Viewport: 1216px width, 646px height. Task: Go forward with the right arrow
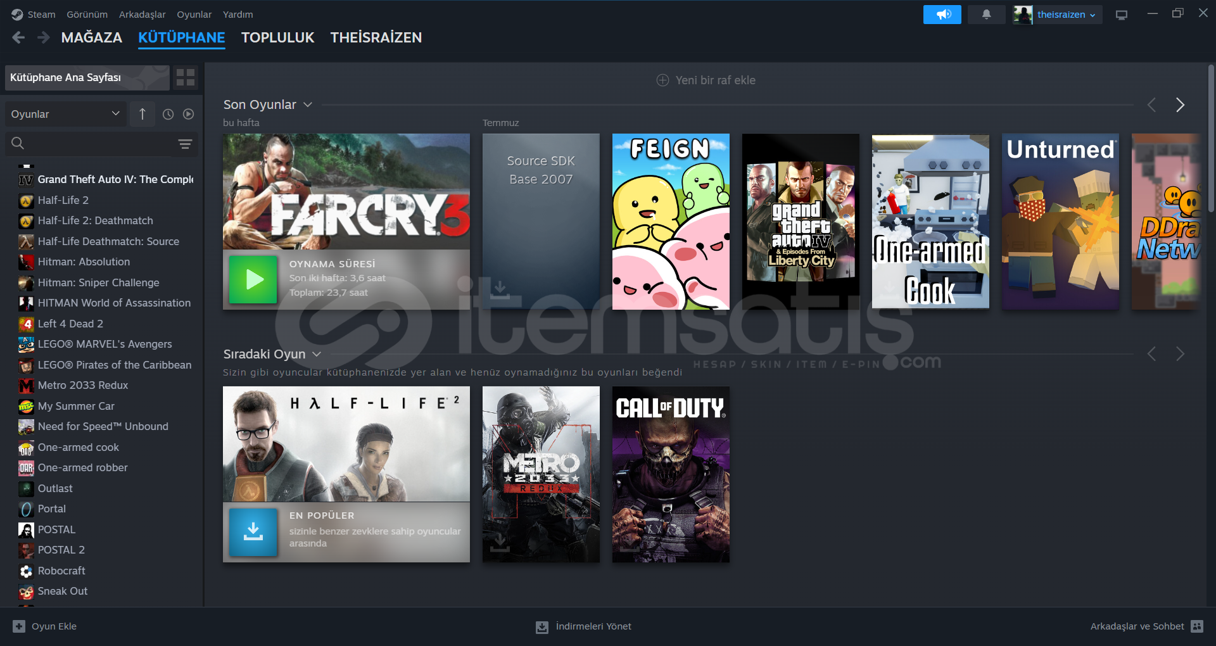coord(43,37)
